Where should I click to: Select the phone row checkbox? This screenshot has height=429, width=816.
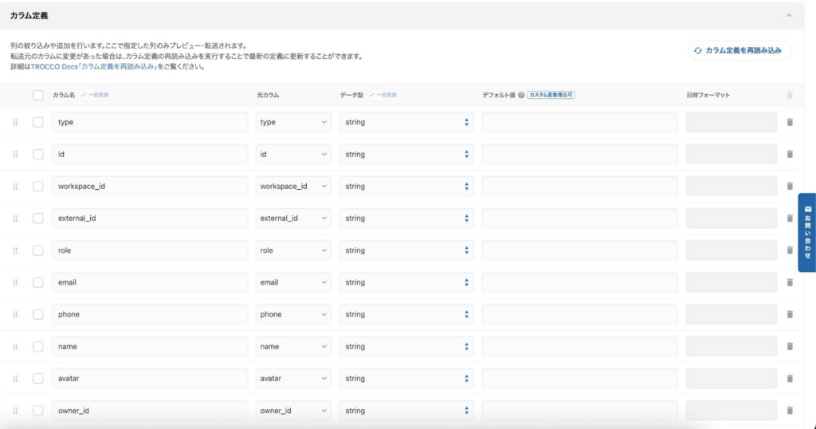pyautogui.click(x=38, y=314)
